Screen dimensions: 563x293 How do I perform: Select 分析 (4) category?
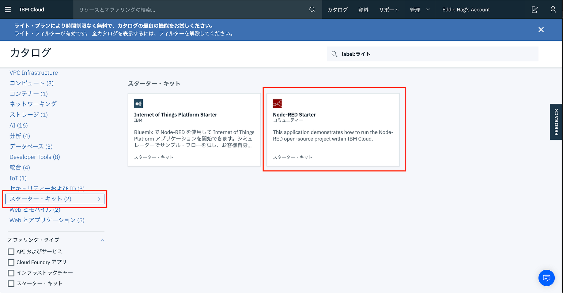(20, 136)
